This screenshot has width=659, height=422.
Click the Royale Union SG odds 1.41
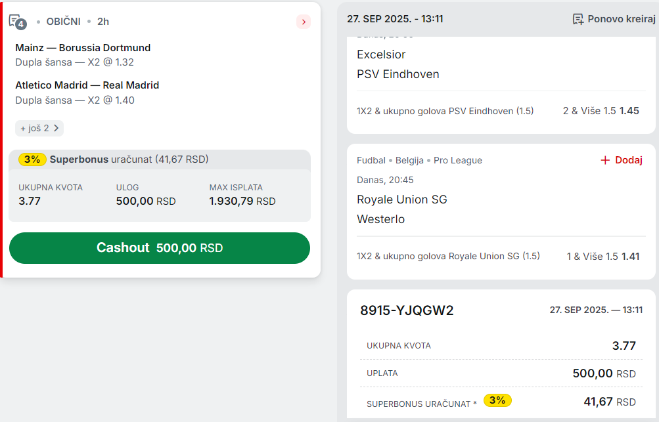[631, 256]
